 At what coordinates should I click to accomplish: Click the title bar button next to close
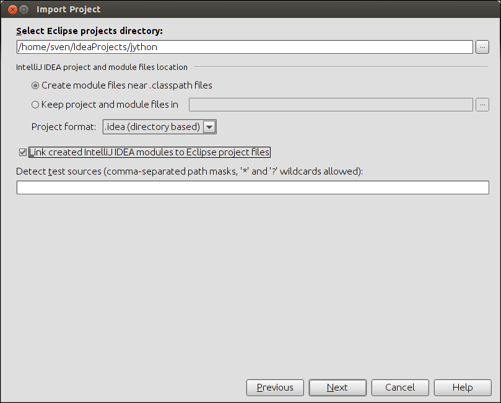click(x=24, y=9)
